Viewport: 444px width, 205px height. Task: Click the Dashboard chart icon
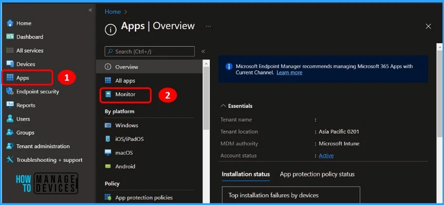(x=10, y=37)
